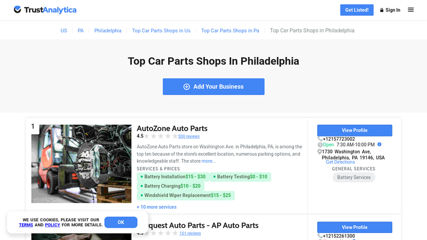Go to US breadcrumb
This screenshot has height=240, width=427.
coord(64,30)
